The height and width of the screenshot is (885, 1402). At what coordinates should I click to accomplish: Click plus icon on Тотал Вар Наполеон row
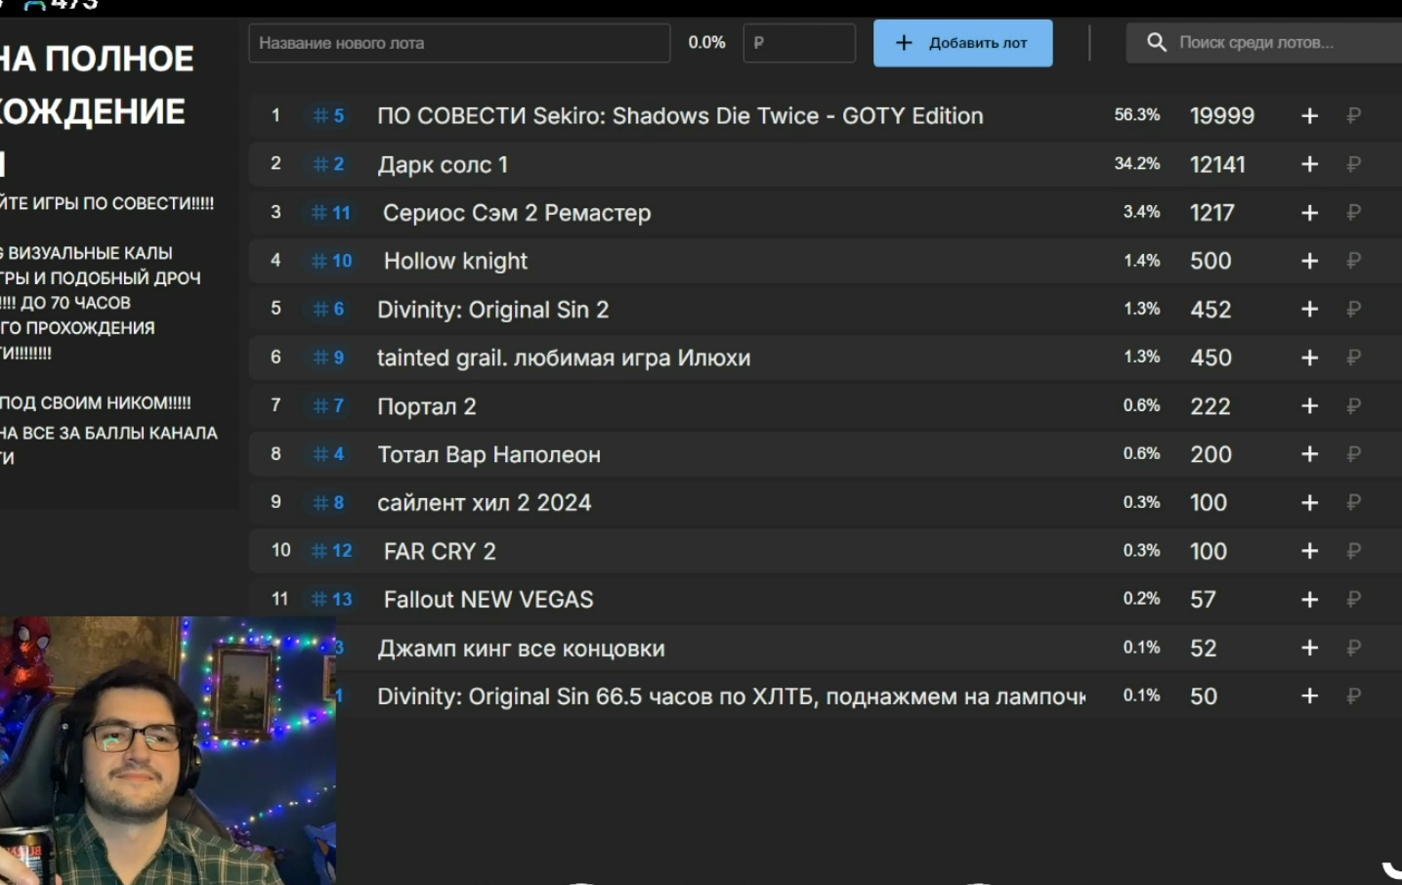1309,454
